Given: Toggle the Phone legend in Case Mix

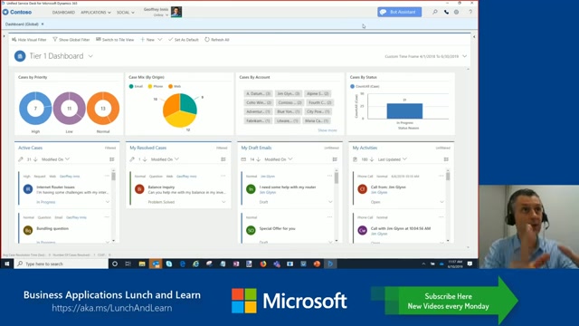Looking at the screenshot, I should tap(156, 87).
